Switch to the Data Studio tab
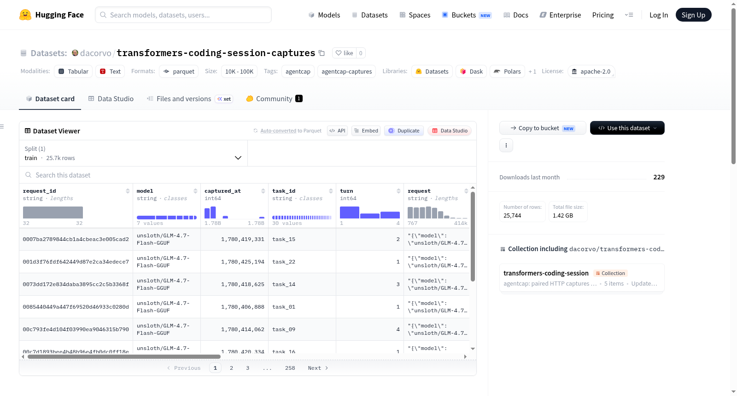This screenshot has width=737, height=396. [111, 98]
